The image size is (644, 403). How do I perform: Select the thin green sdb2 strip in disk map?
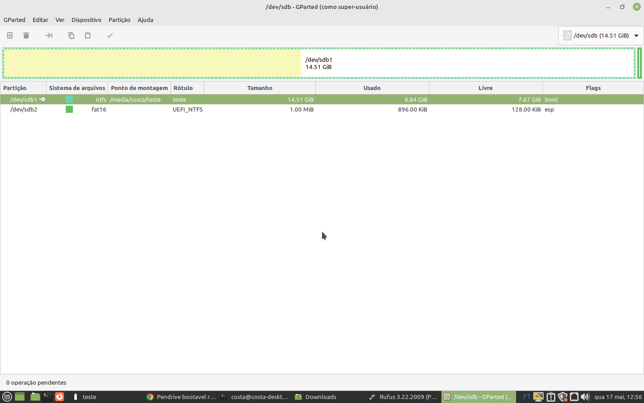[640, 63]
